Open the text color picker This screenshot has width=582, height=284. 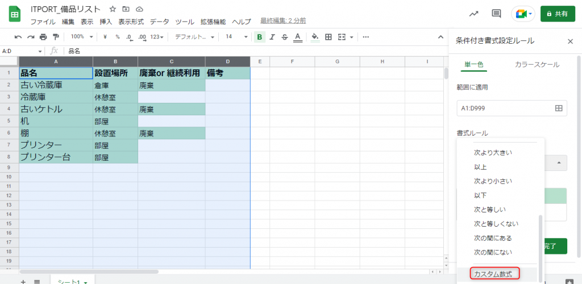tap(297, 37)
